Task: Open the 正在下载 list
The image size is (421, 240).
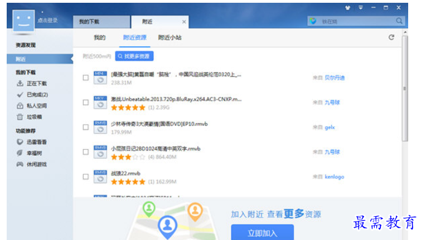Action: 37,84
